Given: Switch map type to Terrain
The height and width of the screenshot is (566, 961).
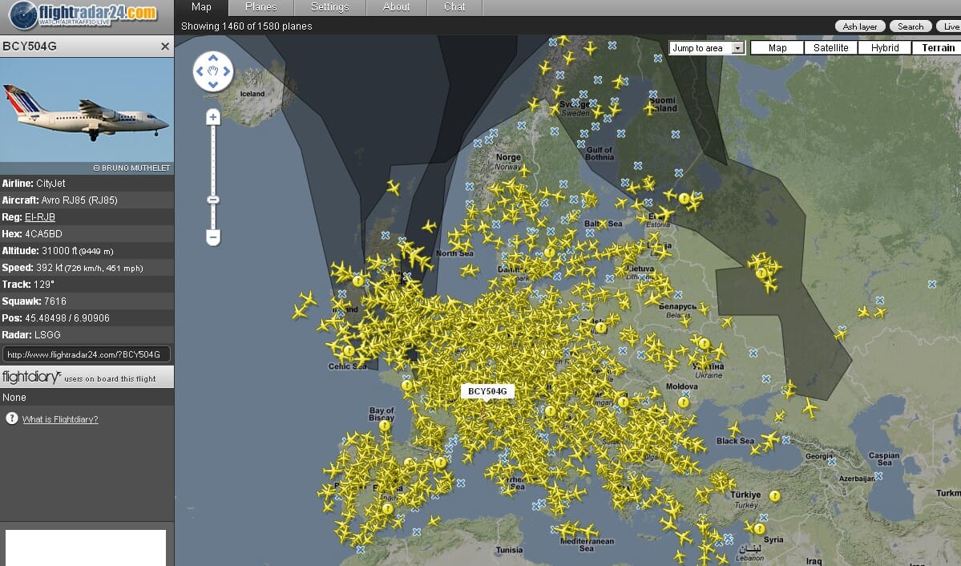Looking at the screenshot, I should click(938, 48).
